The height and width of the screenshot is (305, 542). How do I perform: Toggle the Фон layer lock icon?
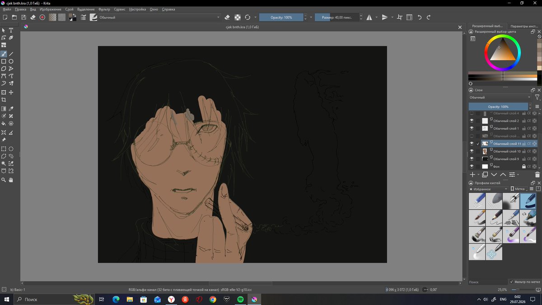pos(524,166)
